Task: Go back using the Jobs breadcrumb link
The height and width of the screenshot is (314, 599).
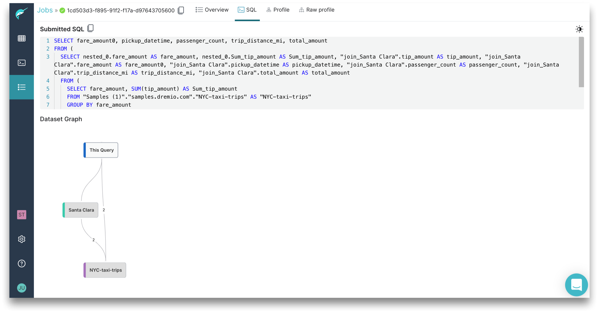Action: pos(44,10)
